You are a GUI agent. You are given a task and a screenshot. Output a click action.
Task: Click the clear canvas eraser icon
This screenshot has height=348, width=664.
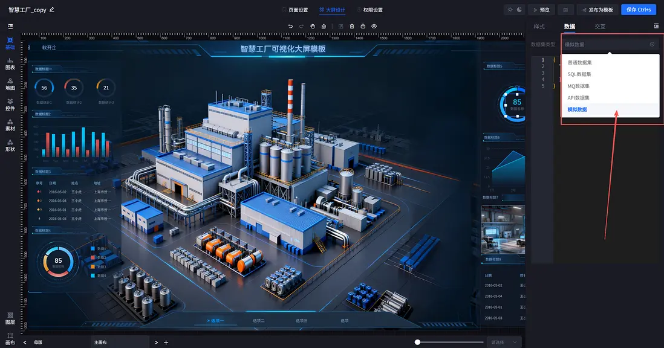click(324, 26)
